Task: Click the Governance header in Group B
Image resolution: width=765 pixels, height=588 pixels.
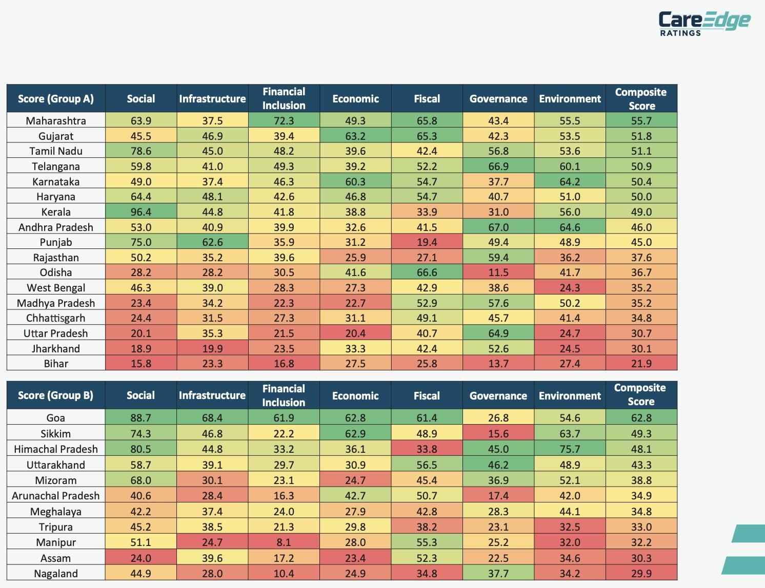Action: pos(498,395)
